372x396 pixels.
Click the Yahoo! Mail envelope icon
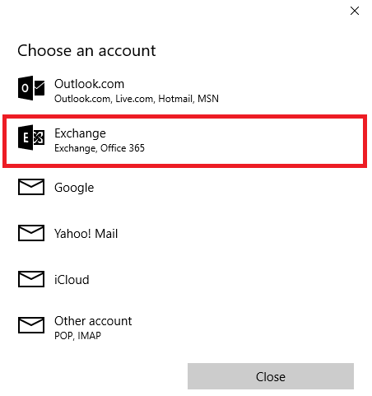click(x=31, y=233)
